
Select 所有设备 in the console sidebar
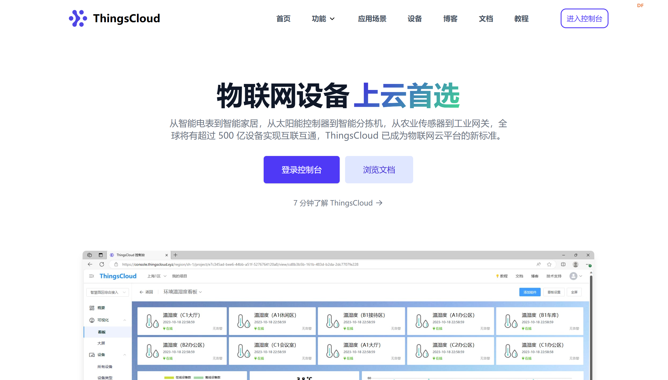[105, 367]
